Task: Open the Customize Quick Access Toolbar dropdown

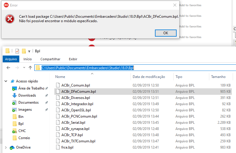Action: pos(29,51)
